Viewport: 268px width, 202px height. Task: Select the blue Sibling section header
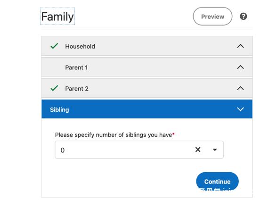point(147,109)
